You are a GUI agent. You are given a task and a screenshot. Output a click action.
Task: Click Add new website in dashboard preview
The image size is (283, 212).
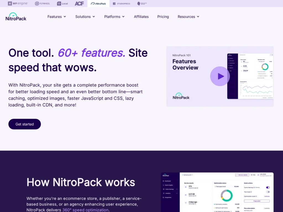click(x=242, y=175)
